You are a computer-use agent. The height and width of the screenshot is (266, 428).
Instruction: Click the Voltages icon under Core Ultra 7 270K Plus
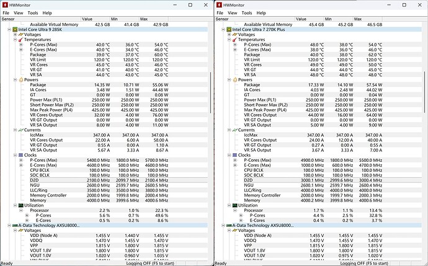point(235,35)
